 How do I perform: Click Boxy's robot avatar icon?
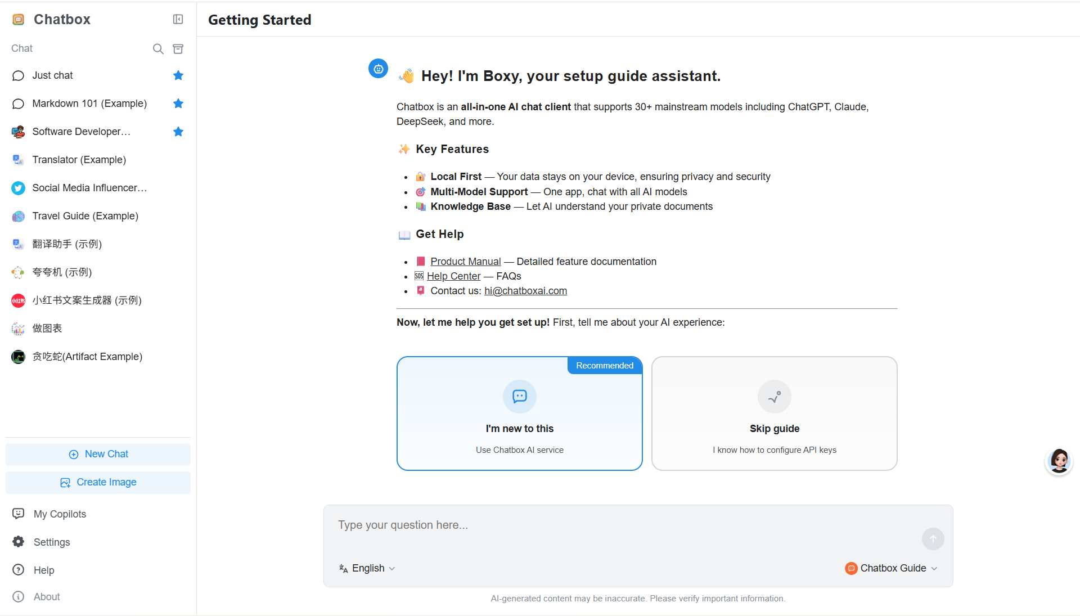click(x=378, y=69)
